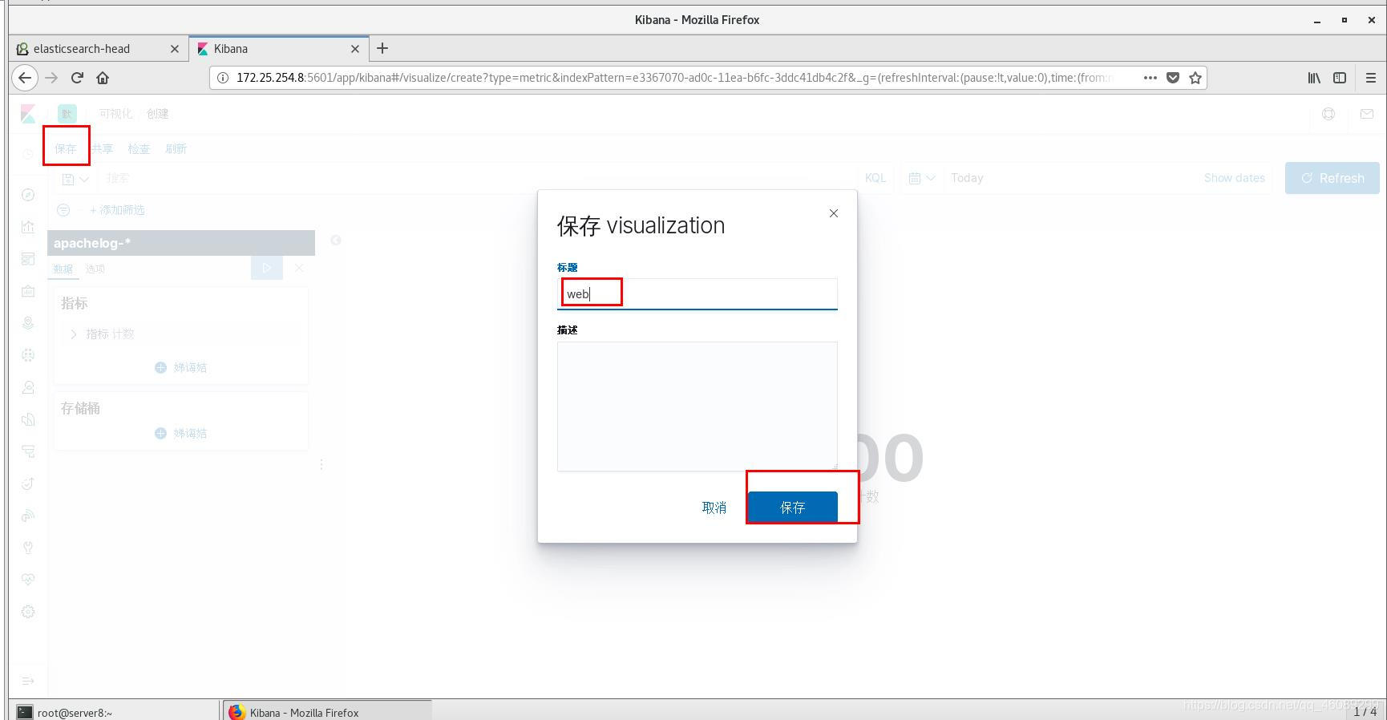The width and height of the screenshot is (1387, 720).
Task: Open Discover compass icon in sidebar
Action: click(x=28, y=195)
